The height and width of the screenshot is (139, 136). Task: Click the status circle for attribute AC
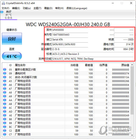(5, 108)
